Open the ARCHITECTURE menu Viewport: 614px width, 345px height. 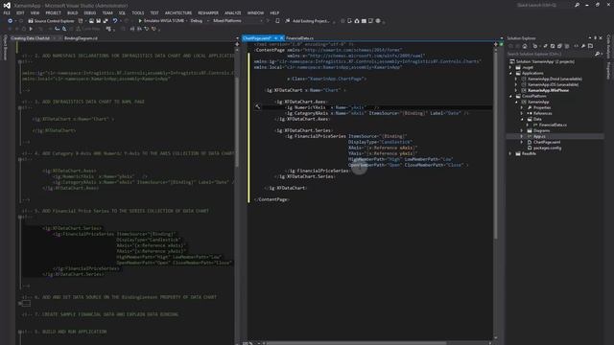tap(178, 12)
